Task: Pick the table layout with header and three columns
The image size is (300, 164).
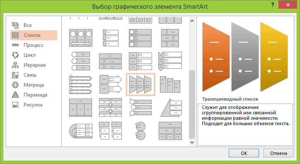Action: 80,108
